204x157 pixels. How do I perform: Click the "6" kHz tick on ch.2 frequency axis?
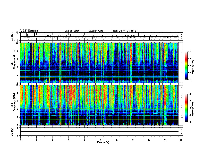tap(18, 101)
